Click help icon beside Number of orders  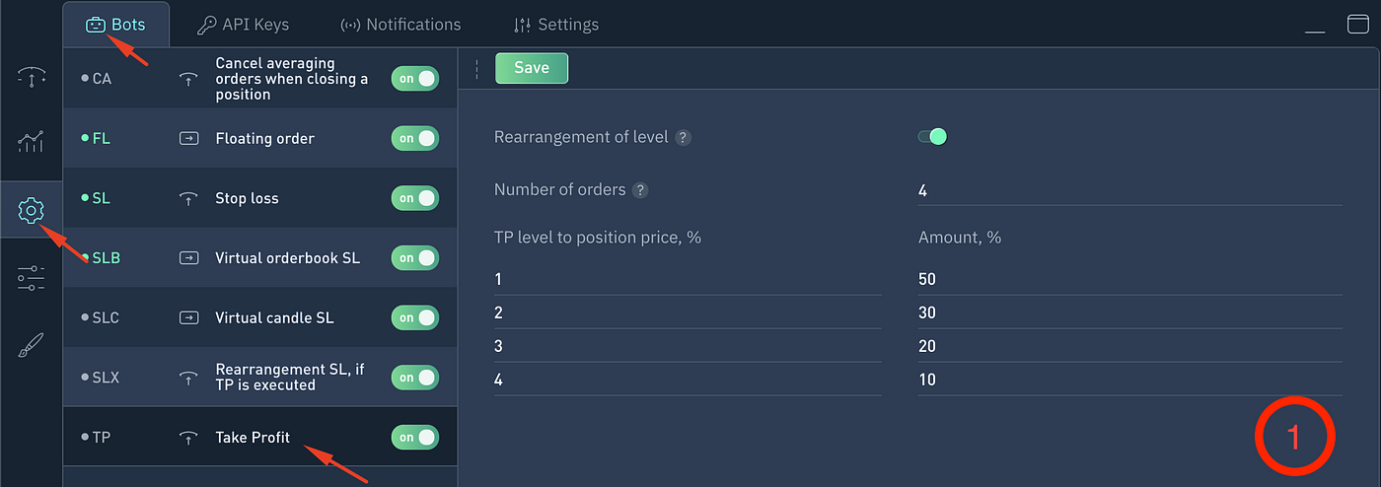tap(640, 190)
